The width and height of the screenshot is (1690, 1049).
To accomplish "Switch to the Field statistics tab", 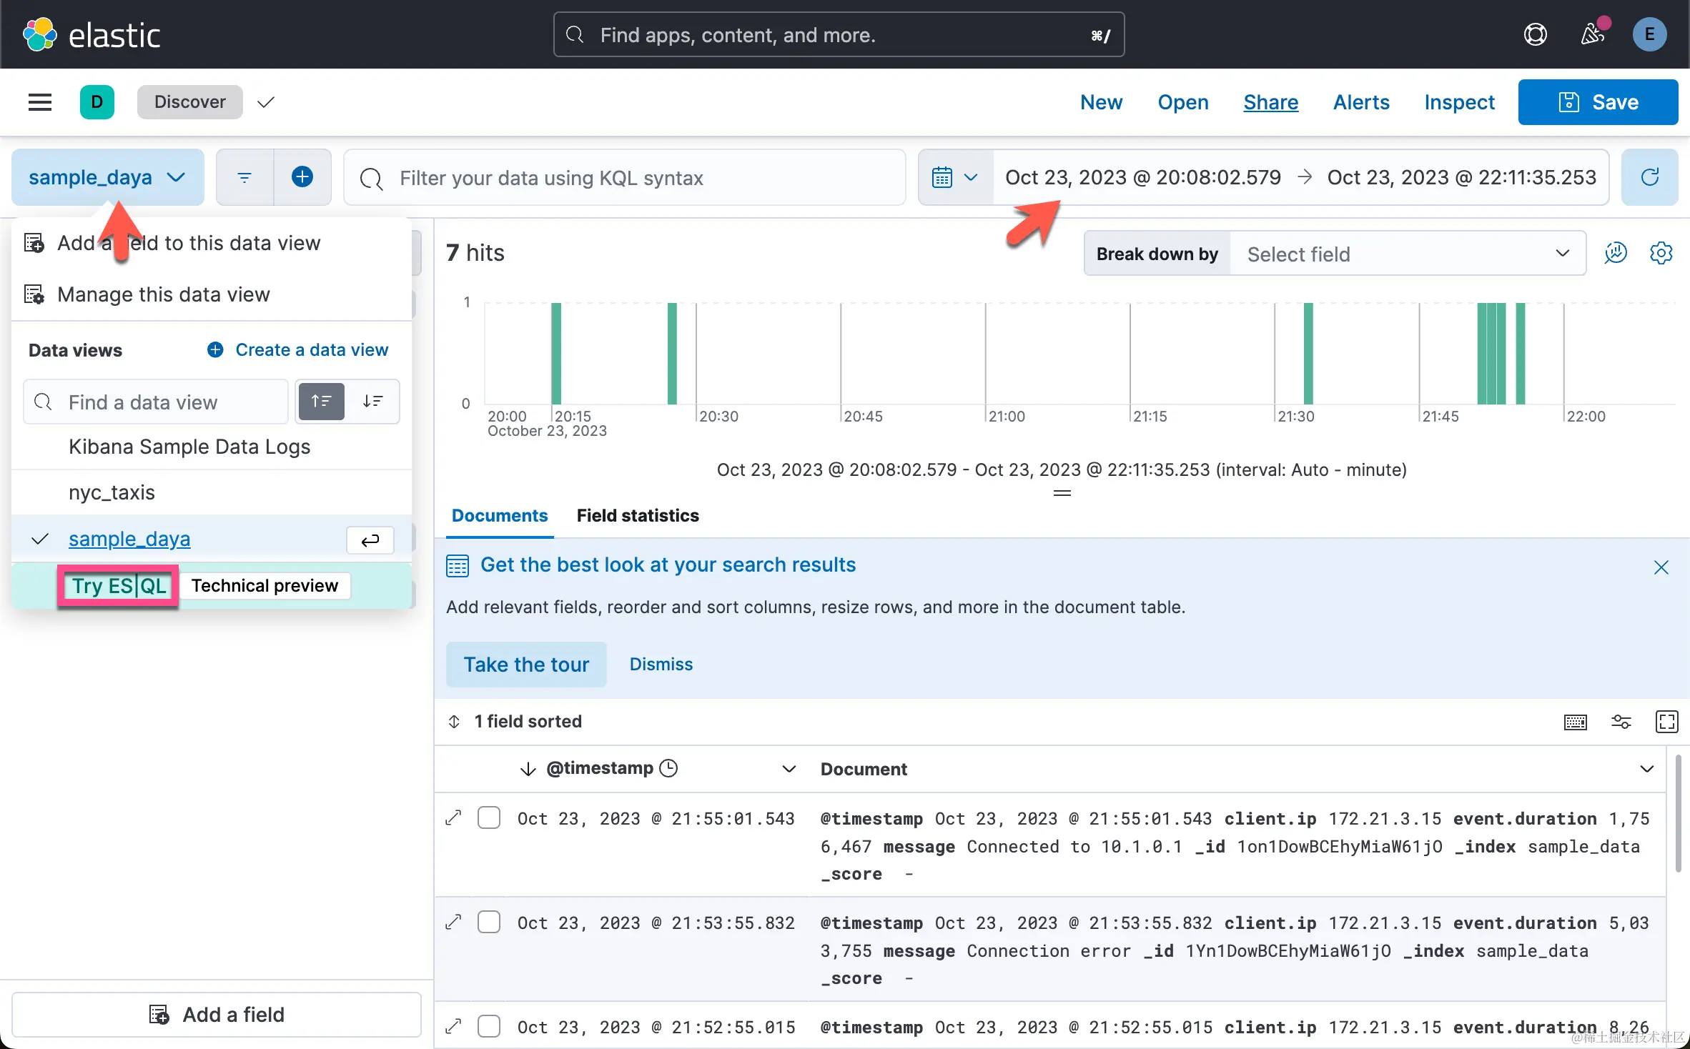I will [637, 515].
